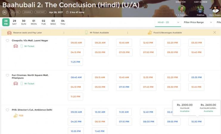221x134 pixels.
Task: Choose Cinepolis 07:50 PM showtime
Action: (148, 52)
